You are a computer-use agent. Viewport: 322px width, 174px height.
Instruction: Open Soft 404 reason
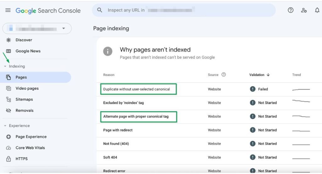110,157
